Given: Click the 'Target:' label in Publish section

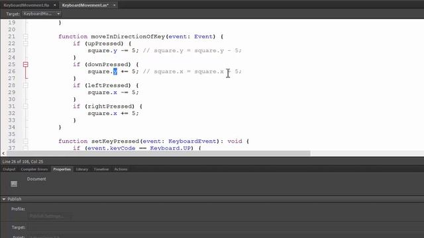Looking at the screenshot, I should point(19,227).
